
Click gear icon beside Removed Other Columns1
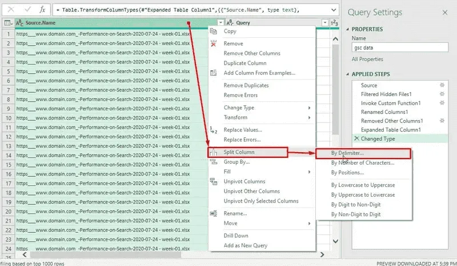tap(440, 121)
